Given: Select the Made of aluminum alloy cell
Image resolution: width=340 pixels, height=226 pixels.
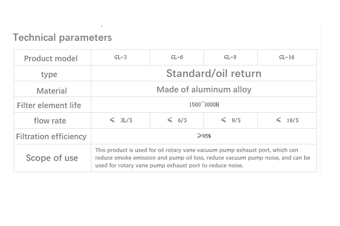Looking at the screenshot, I should pos(204,90).
